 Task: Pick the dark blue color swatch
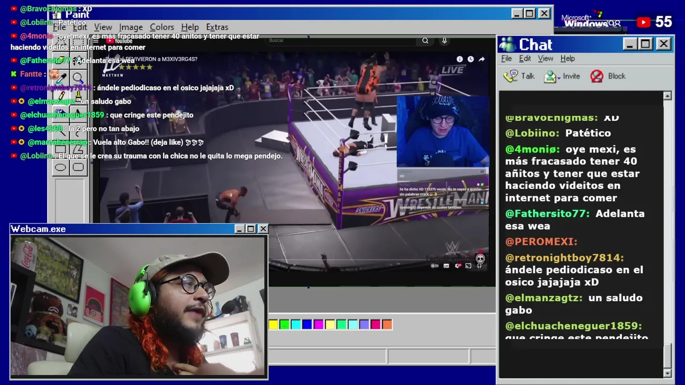(x=307, y=324)
